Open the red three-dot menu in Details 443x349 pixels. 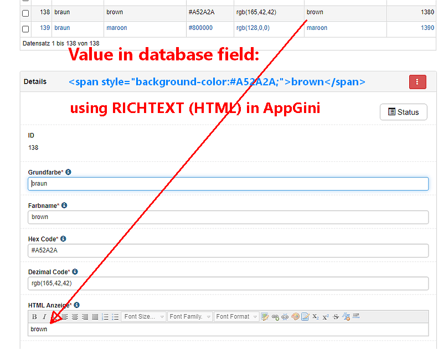(418, 82)
